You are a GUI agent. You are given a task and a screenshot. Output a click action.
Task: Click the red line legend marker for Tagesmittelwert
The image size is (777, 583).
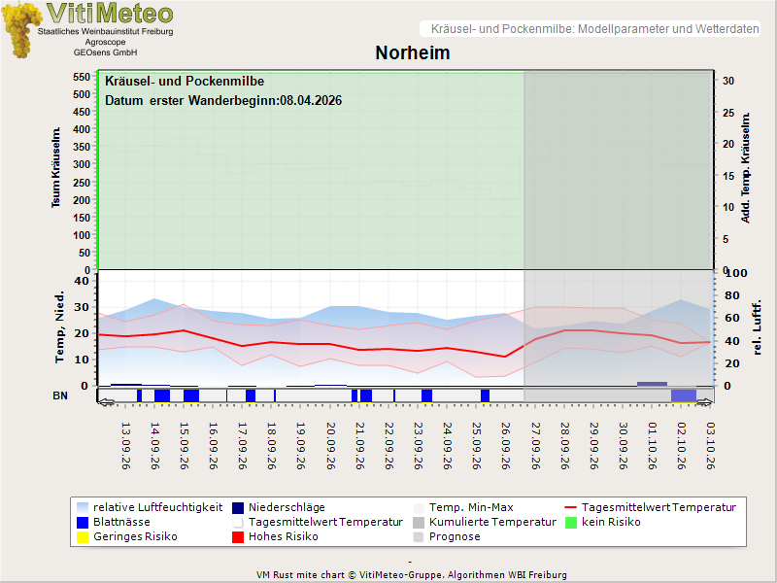(x=571, y=507)
